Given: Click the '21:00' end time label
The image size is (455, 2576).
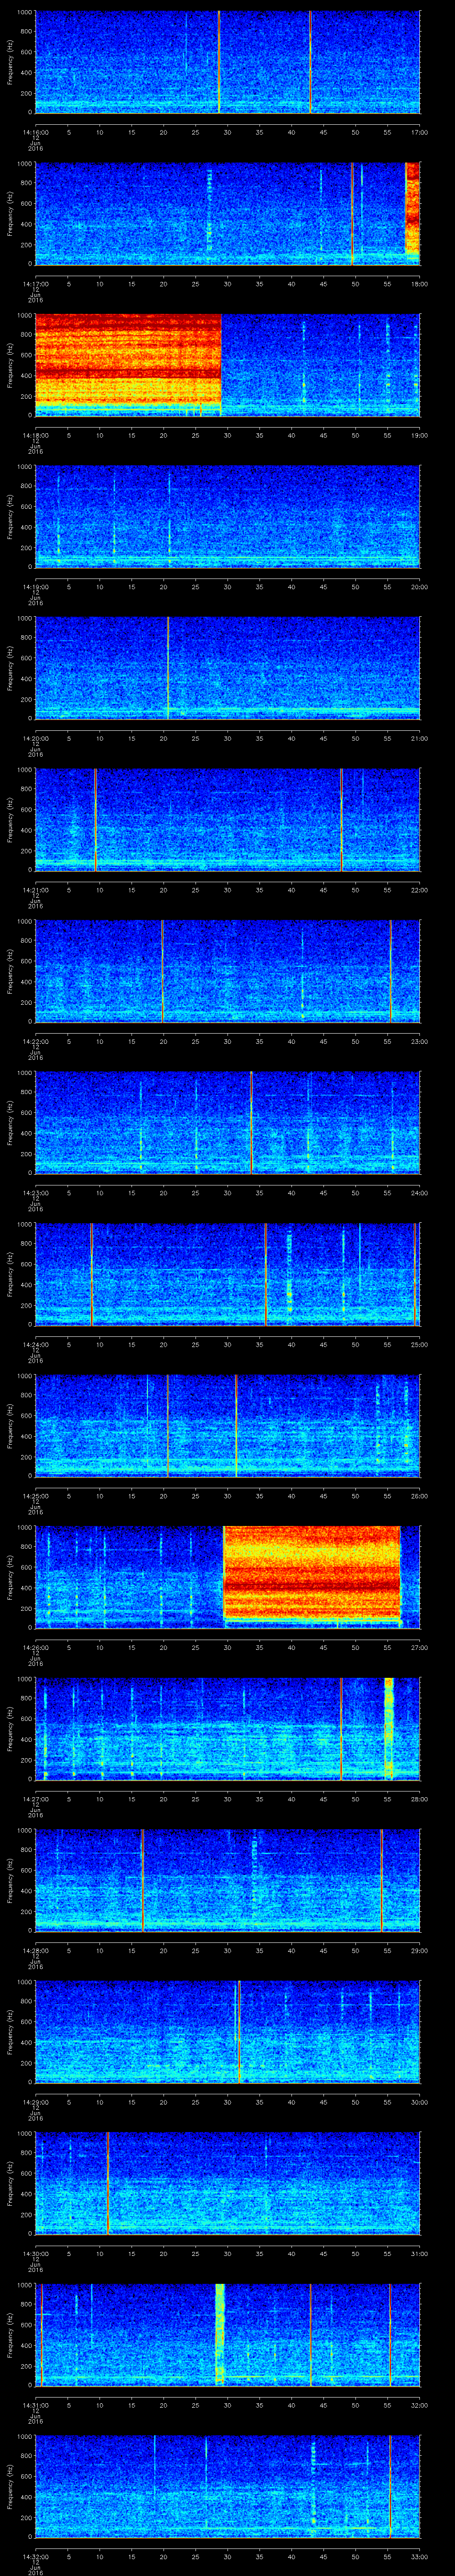Looking at the screenshot, I should point(420,738).
